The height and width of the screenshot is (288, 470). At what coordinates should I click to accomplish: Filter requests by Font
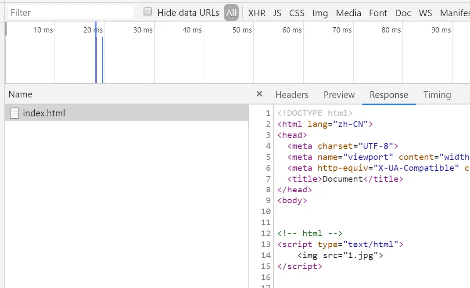point(378,13)
